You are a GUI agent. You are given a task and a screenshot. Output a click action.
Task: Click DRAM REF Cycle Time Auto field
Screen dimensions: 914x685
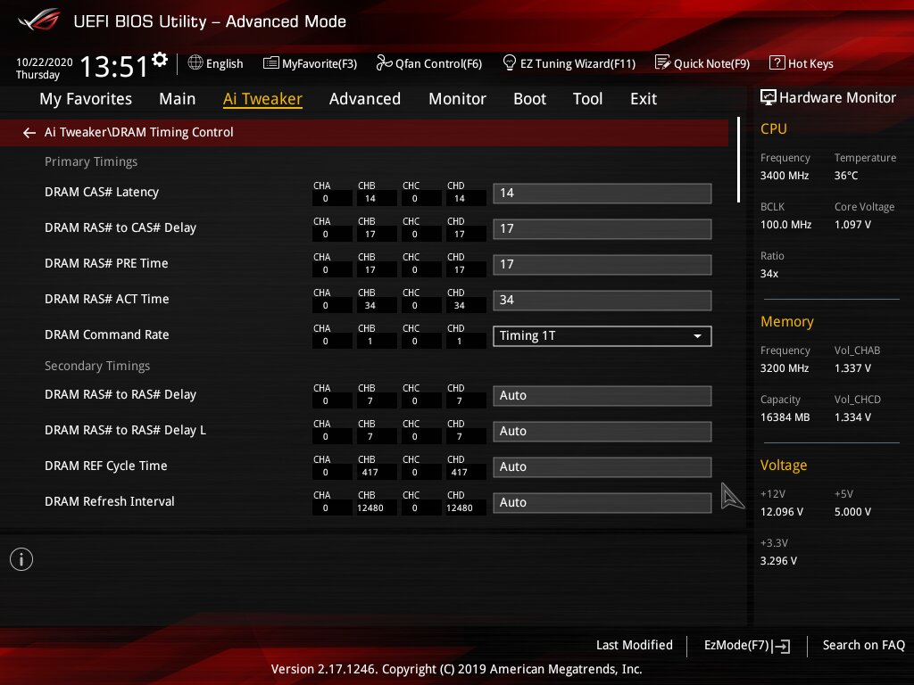602,466
